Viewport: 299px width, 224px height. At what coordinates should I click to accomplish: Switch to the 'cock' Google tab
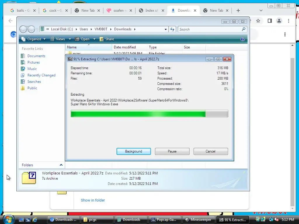pyautogui.click(x=55, y=10)
